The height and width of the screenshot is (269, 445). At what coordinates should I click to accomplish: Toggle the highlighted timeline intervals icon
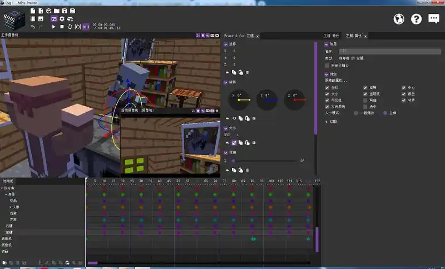tap(86, 27)
